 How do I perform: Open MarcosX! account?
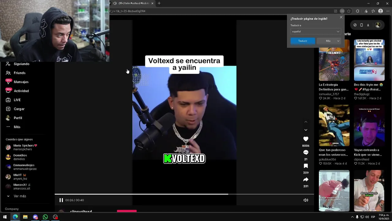point(18,187)
